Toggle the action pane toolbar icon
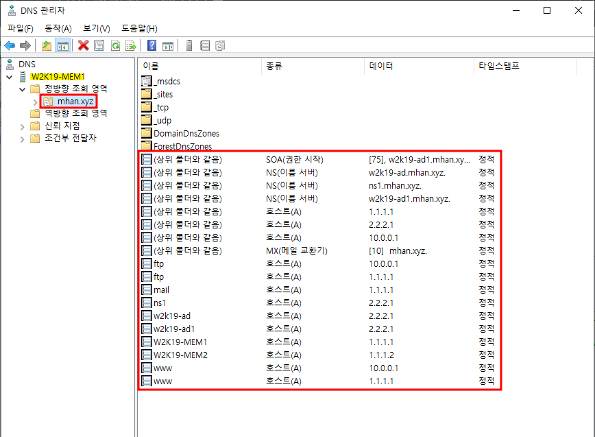Image resolution: width=595 pixels, height=437 pixels. [168, 46]
